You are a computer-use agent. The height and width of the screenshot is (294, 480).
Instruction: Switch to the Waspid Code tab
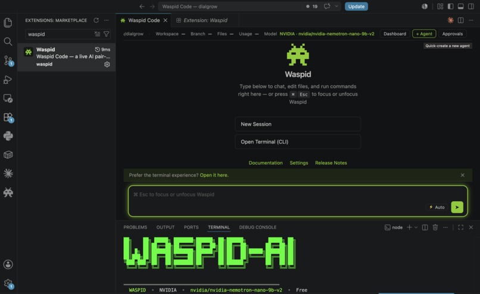pos(144,20)
